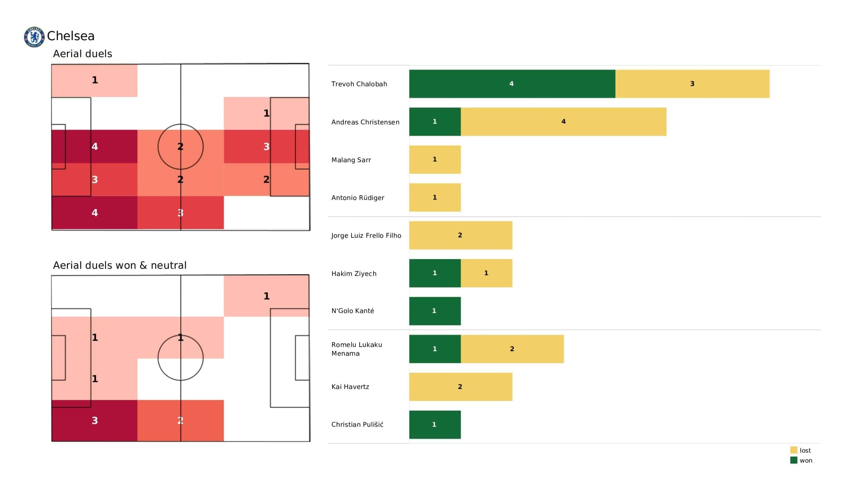Click the top-right '1' zone of lower pitch

pyautogui.click(x=266, y=296)
